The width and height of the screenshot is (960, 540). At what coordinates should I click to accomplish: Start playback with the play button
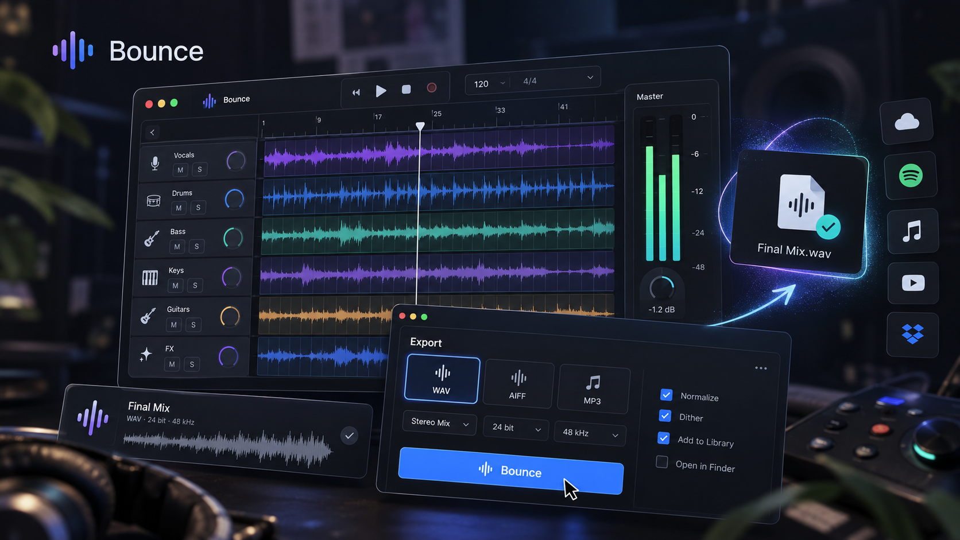point(381,91)
